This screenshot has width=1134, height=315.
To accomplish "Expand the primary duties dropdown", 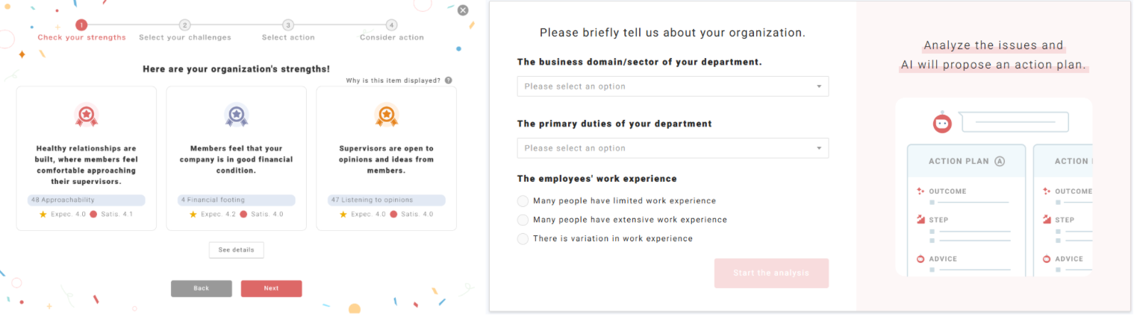I will [x=672, y=148].
